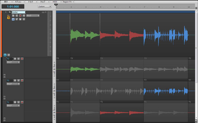Open the T3 lane edit filter dropdown

tap(13, 62)
